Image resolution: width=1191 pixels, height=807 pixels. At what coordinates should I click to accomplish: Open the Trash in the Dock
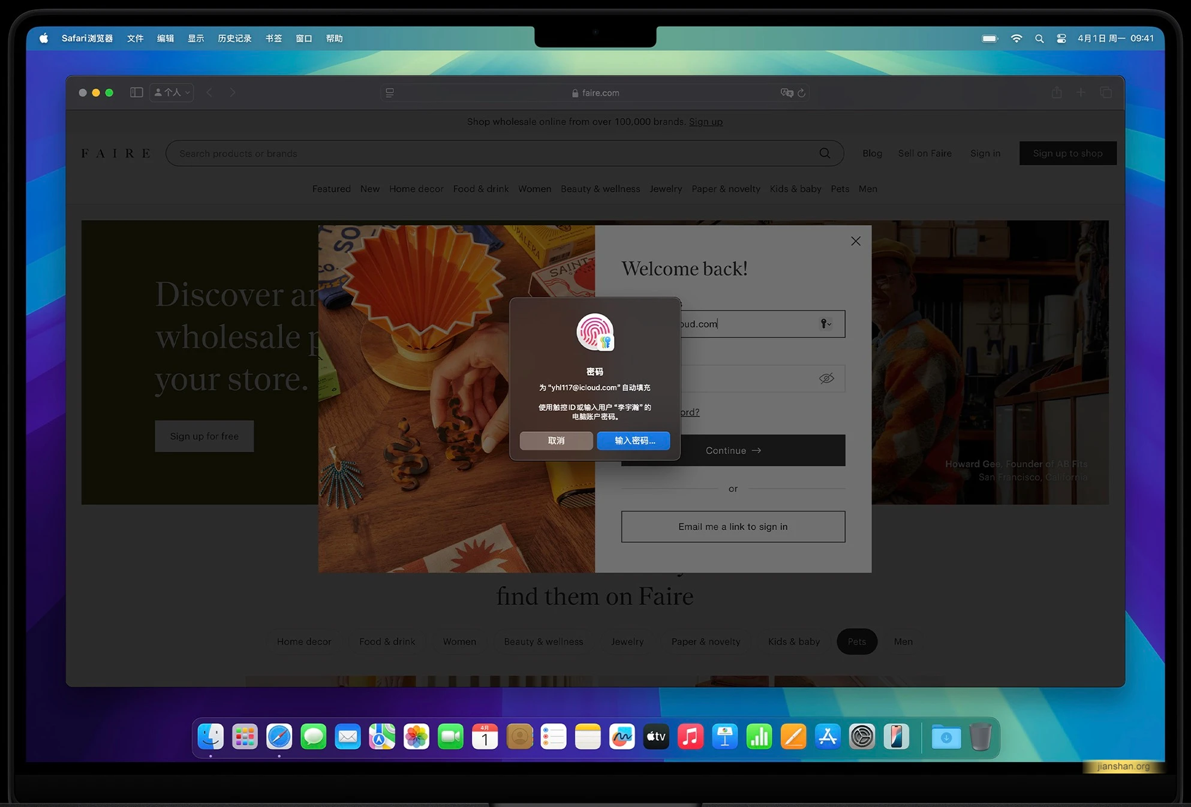pyautogui.click(x=981, y=737)
